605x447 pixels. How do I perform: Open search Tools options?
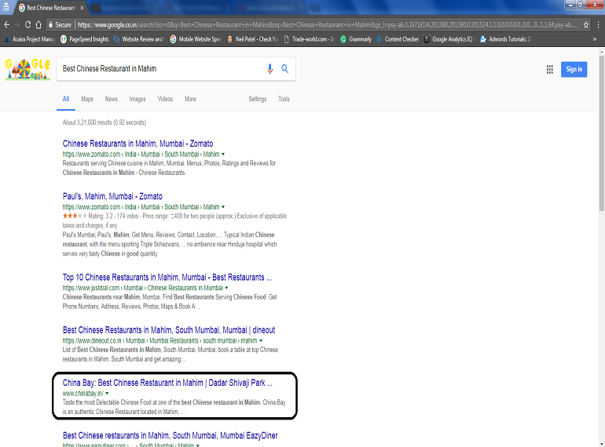284,99
